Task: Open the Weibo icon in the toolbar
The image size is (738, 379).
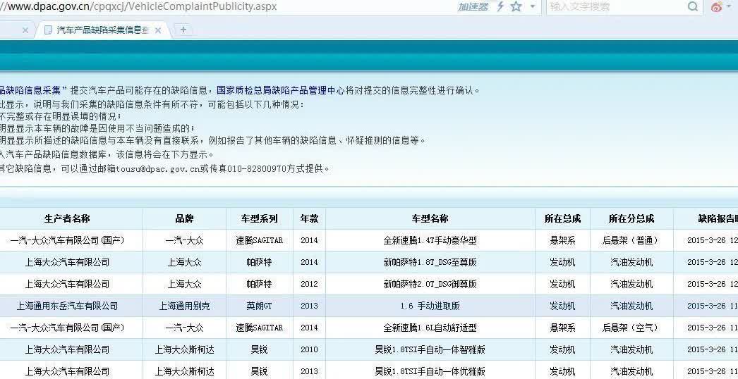Action: tap(717, 6)
